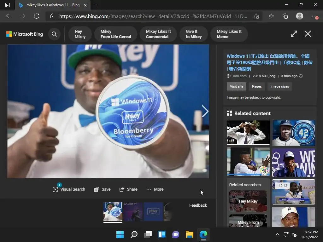Open Edge settings and more menu
The height and width of the screenshot is (242, 323).
[314, 16]
